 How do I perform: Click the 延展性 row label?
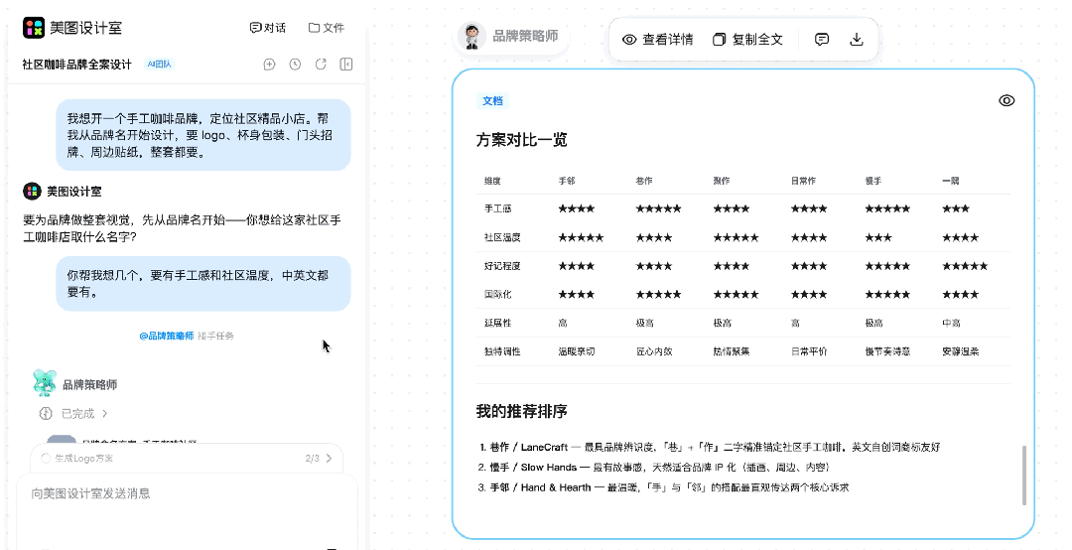497,323
